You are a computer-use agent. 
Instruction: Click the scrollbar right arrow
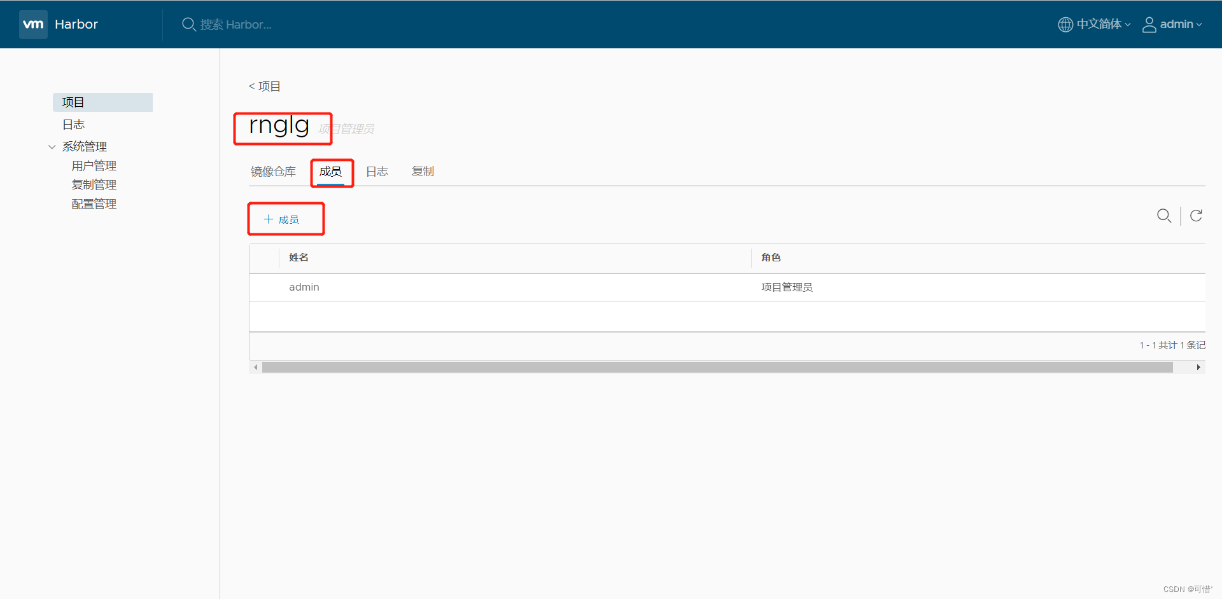click(x=1198, y=368)
